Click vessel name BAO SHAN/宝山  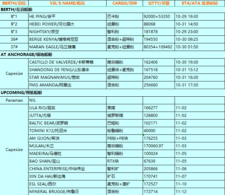pos(44,161)
